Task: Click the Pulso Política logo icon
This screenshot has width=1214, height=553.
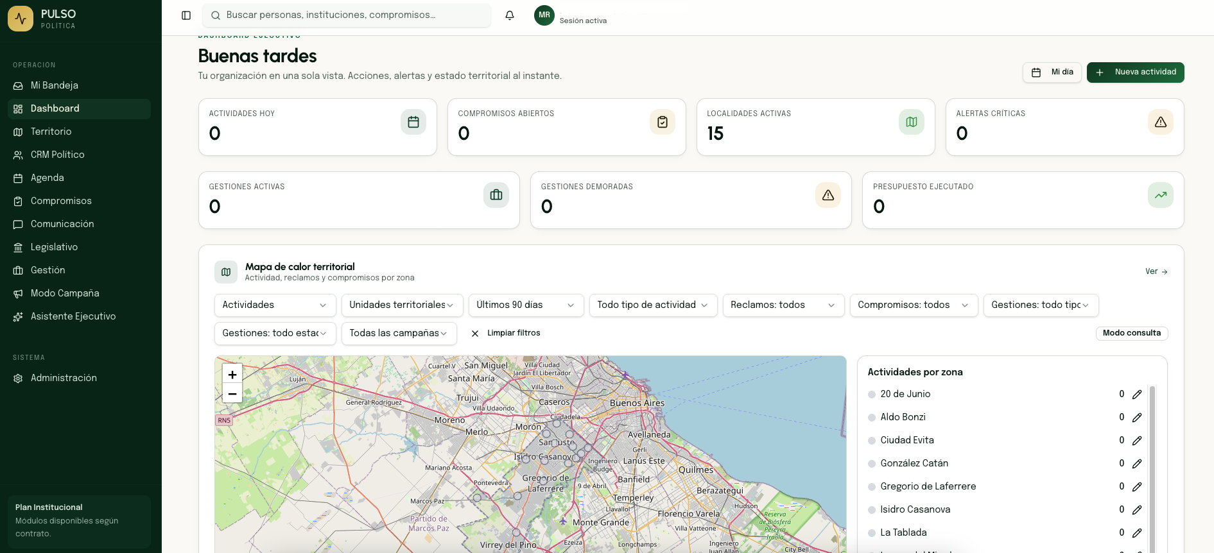Action: (x=21, y=19)
